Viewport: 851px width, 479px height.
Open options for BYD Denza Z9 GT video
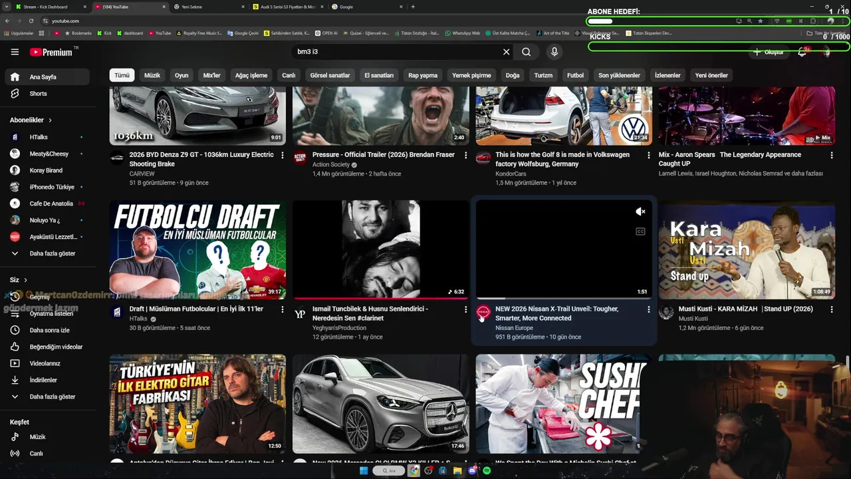(283, 155)
